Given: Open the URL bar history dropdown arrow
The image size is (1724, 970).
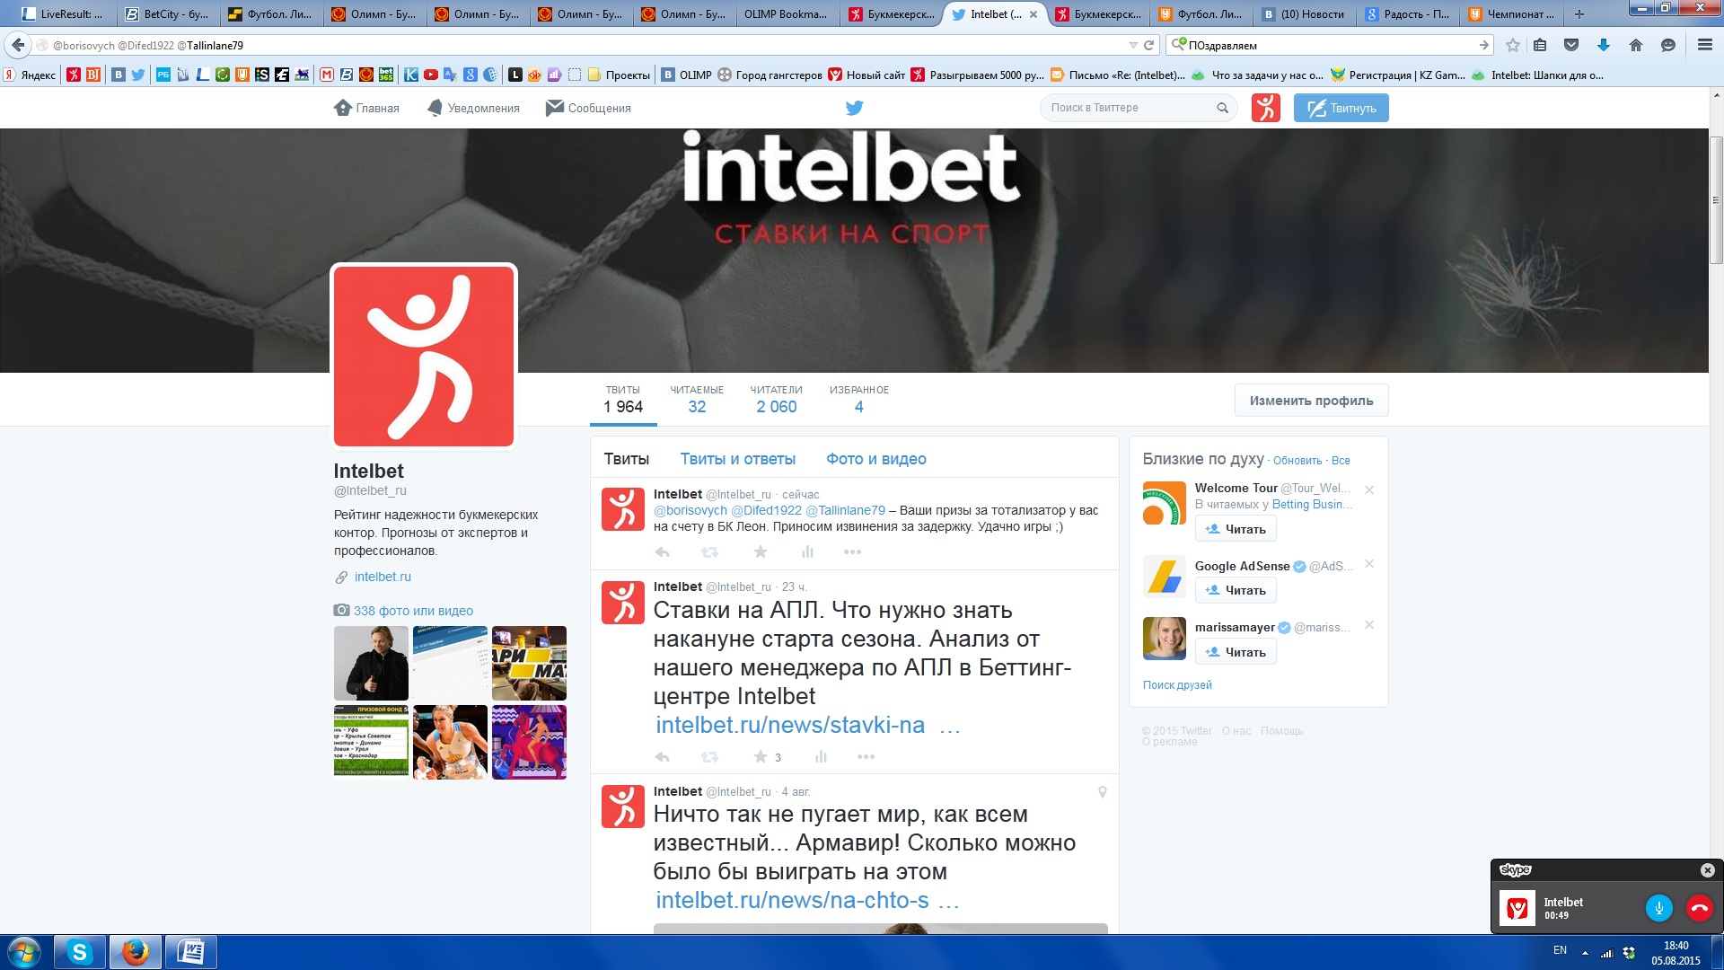Looking at the screenshot, I should 1132,45.
